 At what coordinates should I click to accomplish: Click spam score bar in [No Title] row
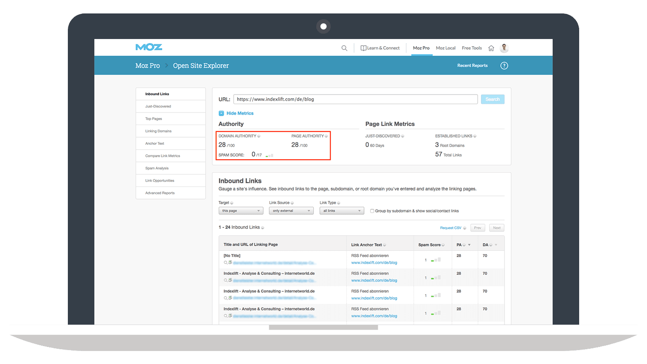[x=436, y=260]
